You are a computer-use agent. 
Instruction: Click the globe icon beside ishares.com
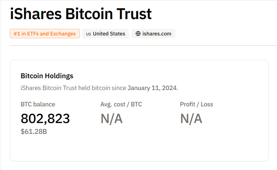pos(138,34)
